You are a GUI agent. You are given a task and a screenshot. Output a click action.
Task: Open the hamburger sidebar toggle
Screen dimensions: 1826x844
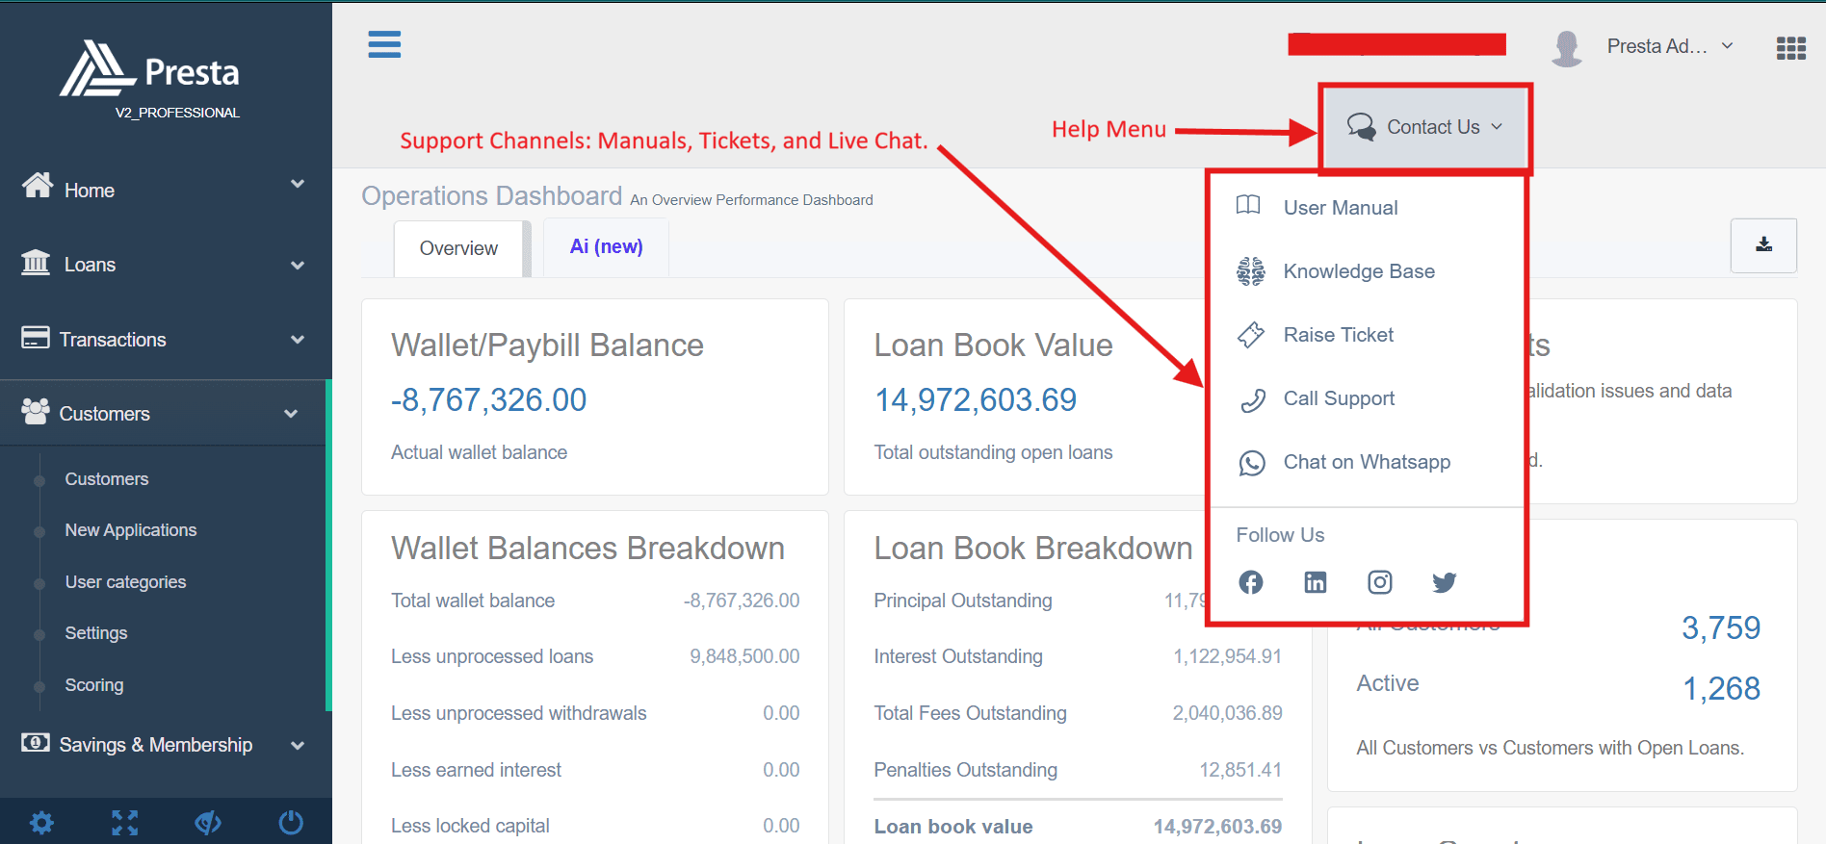coord(384,44)
